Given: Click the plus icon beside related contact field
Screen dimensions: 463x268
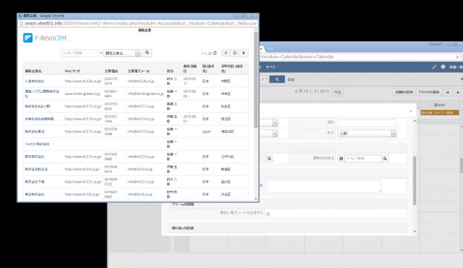Looking at the screenshot, I should click(x=341, y=159).
